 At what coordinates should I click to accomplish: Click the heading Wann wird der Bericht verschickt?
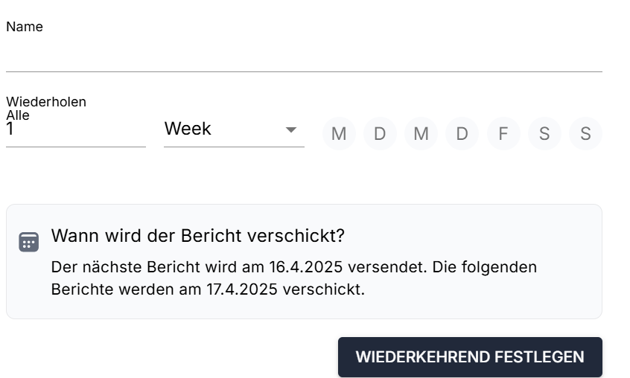pyautogui.click(x=198, y=236)
